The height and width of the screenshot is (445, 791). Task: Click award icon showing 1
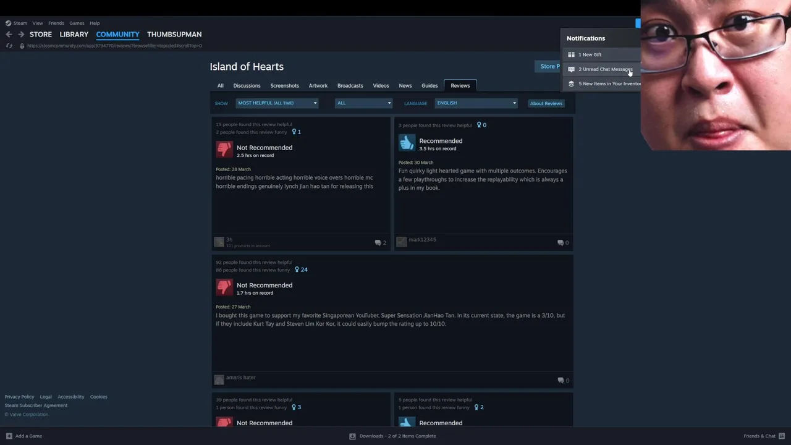[294, 132]
